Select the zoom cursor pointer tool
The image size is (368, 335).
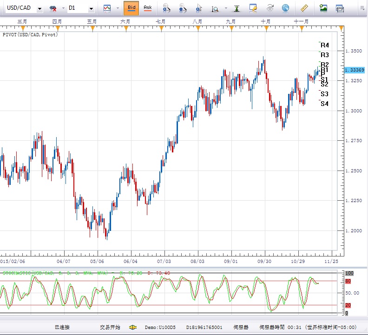199,8
